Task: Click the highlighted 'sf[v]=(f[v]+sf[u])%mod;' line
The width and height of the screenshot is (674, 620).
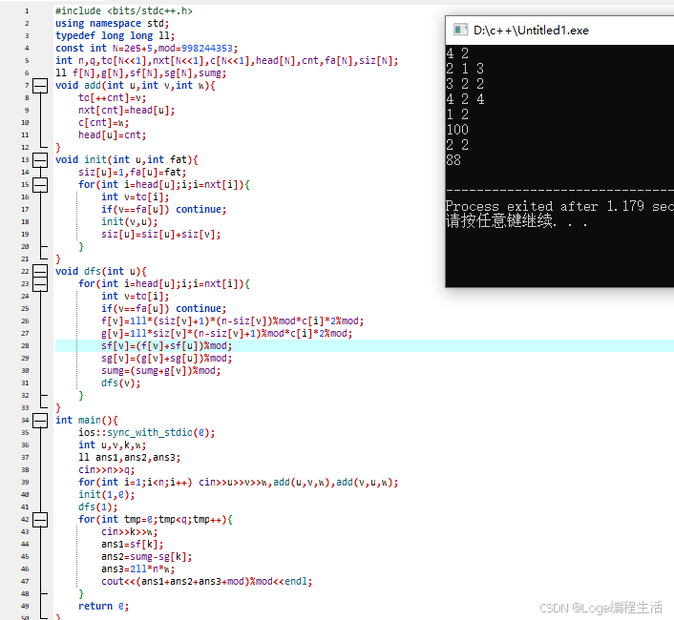Action: click(167, 346)
